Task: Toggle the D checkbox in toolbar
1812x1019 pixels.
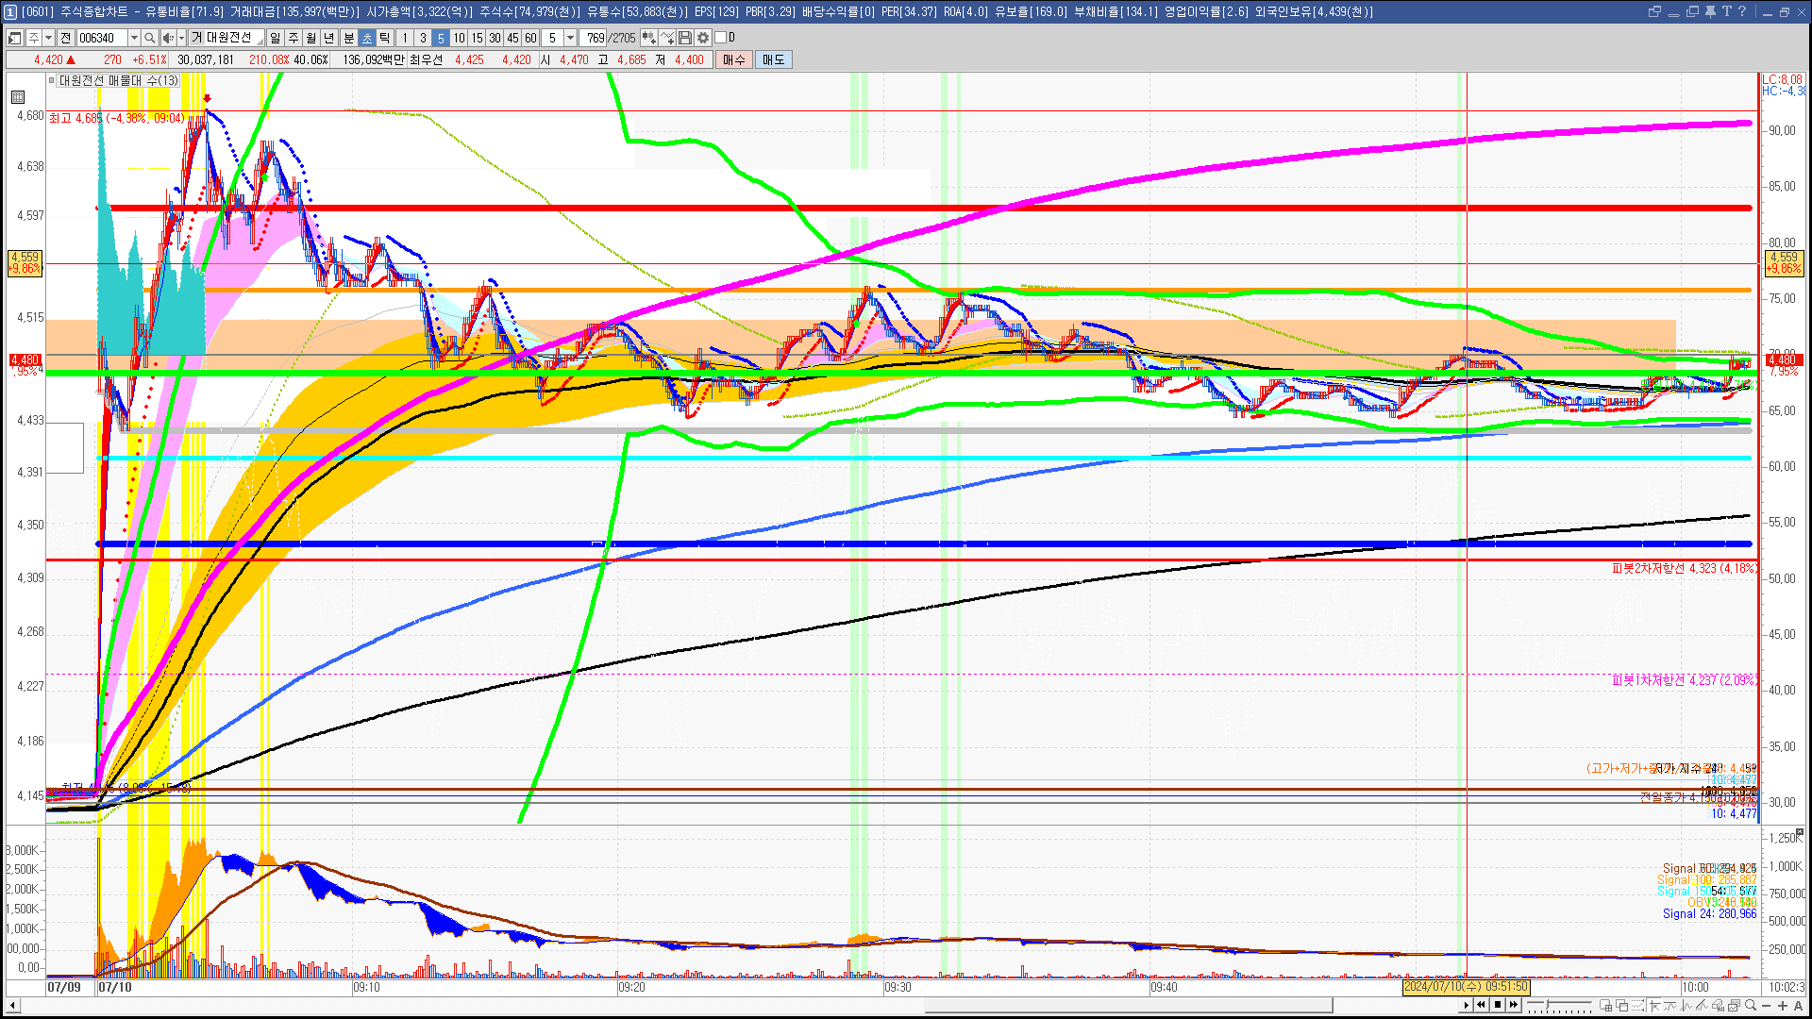Action: [x=720, y=38]
